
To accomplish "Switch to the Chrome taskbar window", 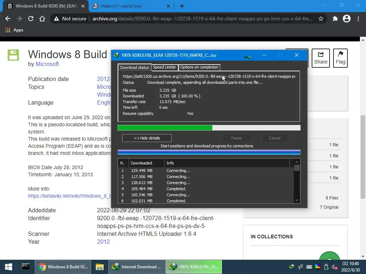I will pos(63,267).
